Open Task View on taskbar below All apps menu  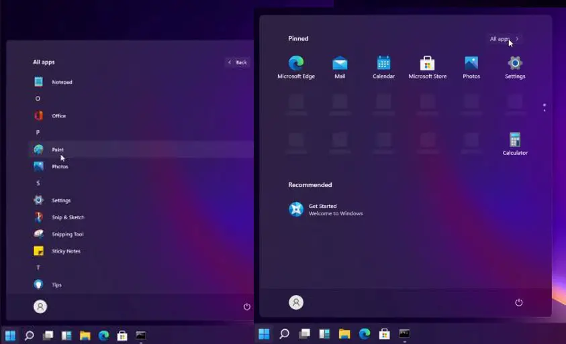[48, 335]
